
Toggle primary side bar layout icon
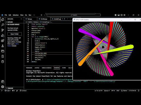point(116,15)
